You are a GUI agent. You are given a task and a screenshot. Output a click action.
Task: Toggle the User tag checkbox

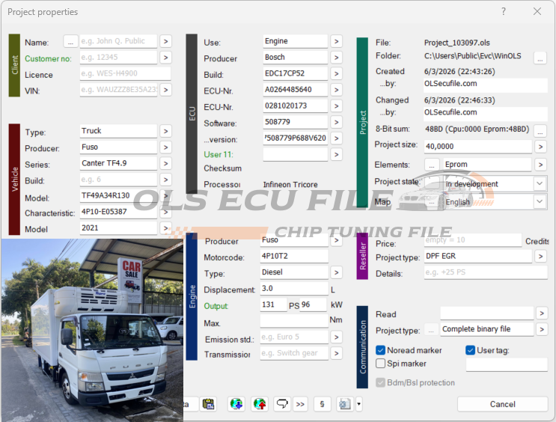470,350
